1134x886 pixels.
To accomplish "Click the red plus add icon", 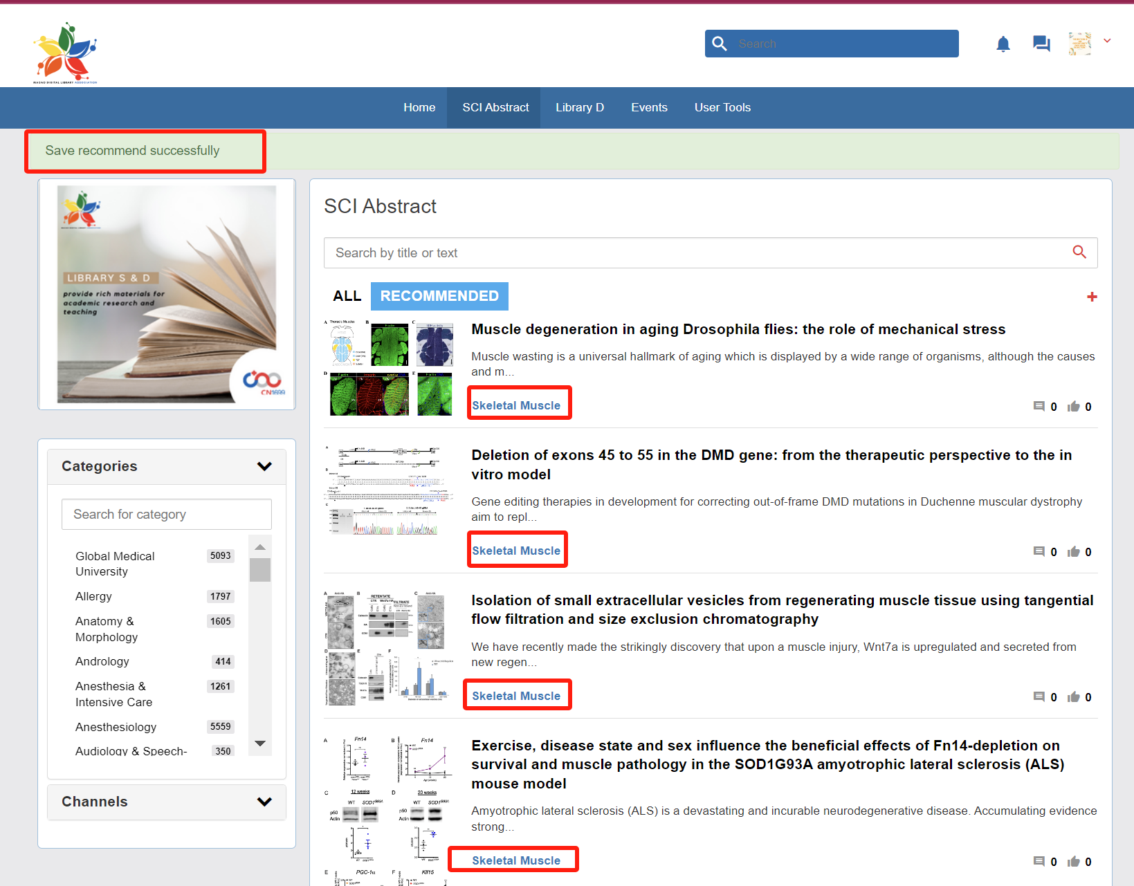I will pyautogui.click(x=1092, y=297).
